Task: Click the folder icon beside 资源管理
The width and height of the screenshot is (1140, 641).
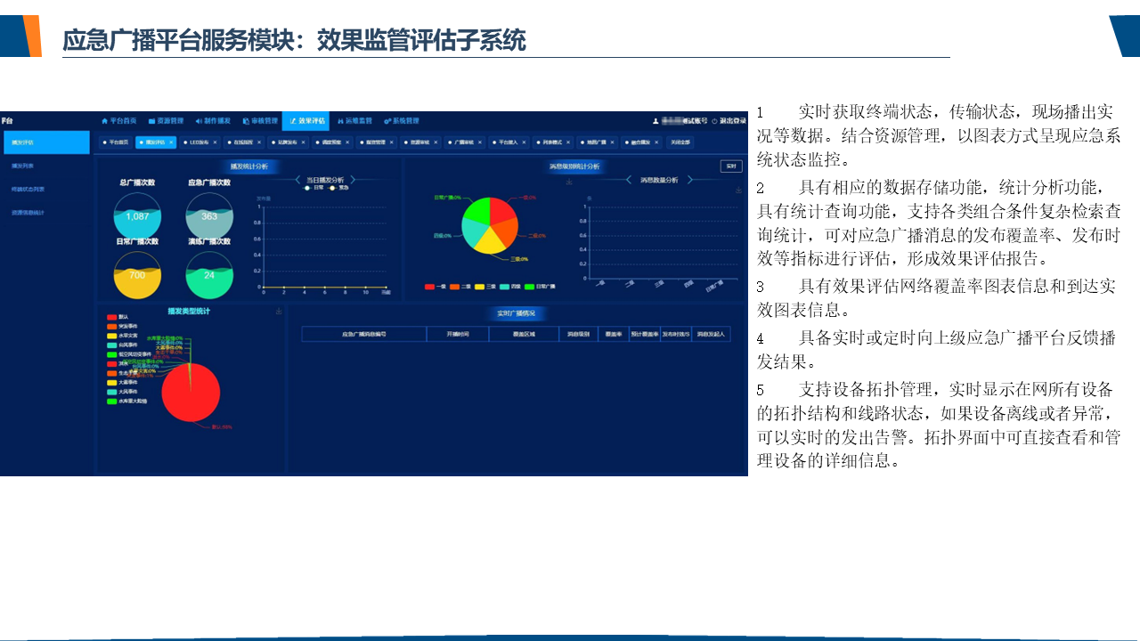Action: (151, 121)
